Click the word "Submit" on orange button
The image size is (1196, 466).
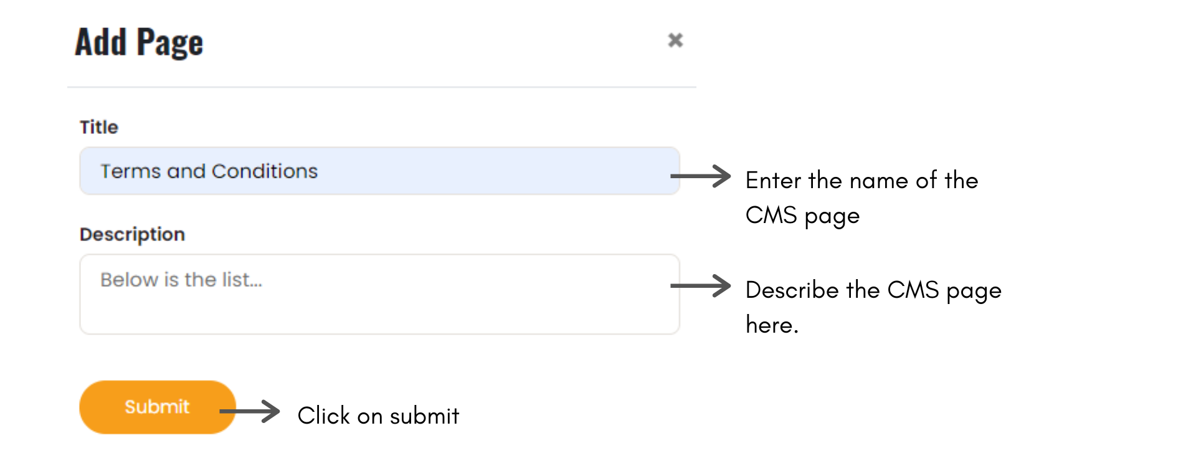[157, 407]
